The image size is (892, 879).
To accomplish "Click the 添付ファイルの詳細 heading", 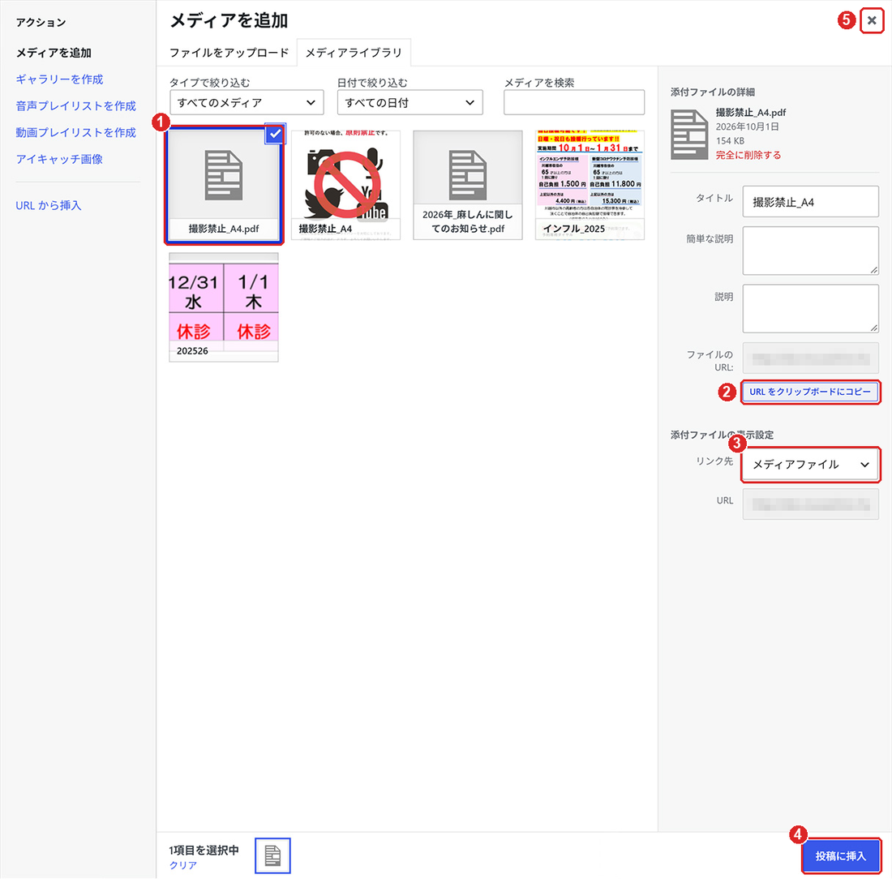I will (712, 92).
